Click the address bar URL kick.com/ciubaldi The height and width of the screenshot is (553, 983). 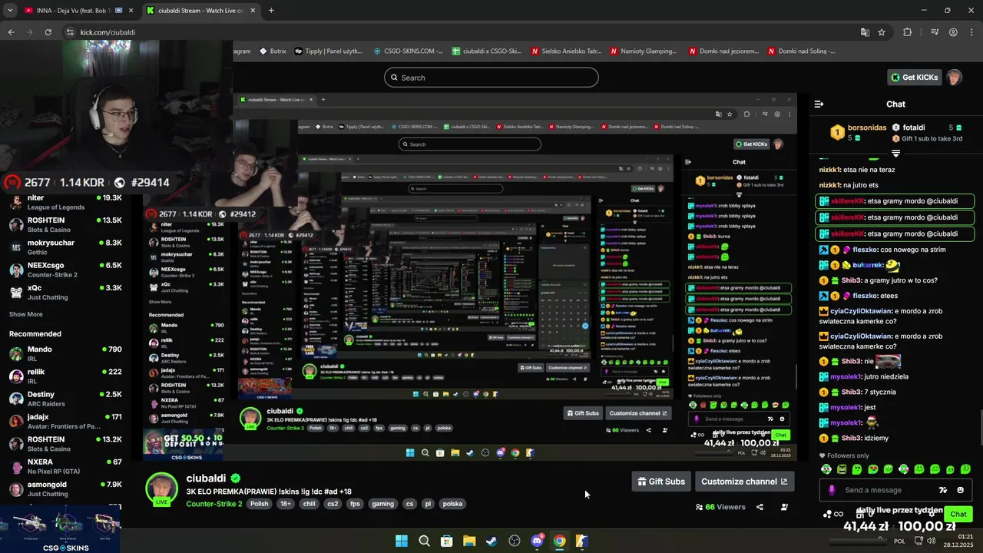pyautogui.click(x=108, y=32)
